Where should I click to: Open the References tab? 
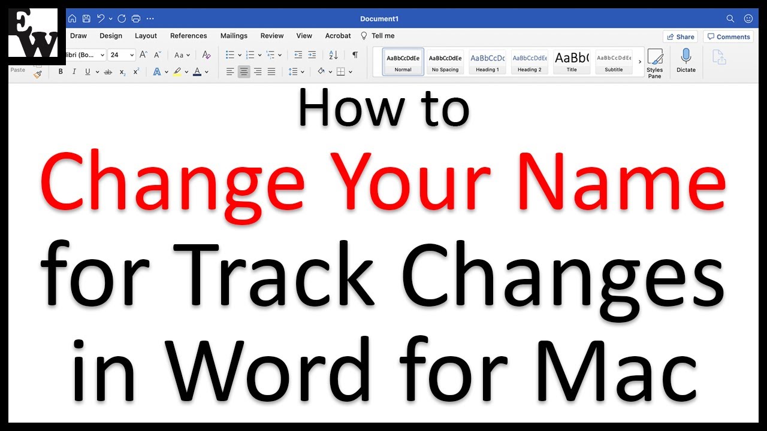tap(189, 36)
